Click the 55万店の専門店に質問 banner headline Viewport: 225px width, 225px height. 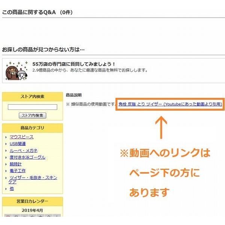[74, 64]
